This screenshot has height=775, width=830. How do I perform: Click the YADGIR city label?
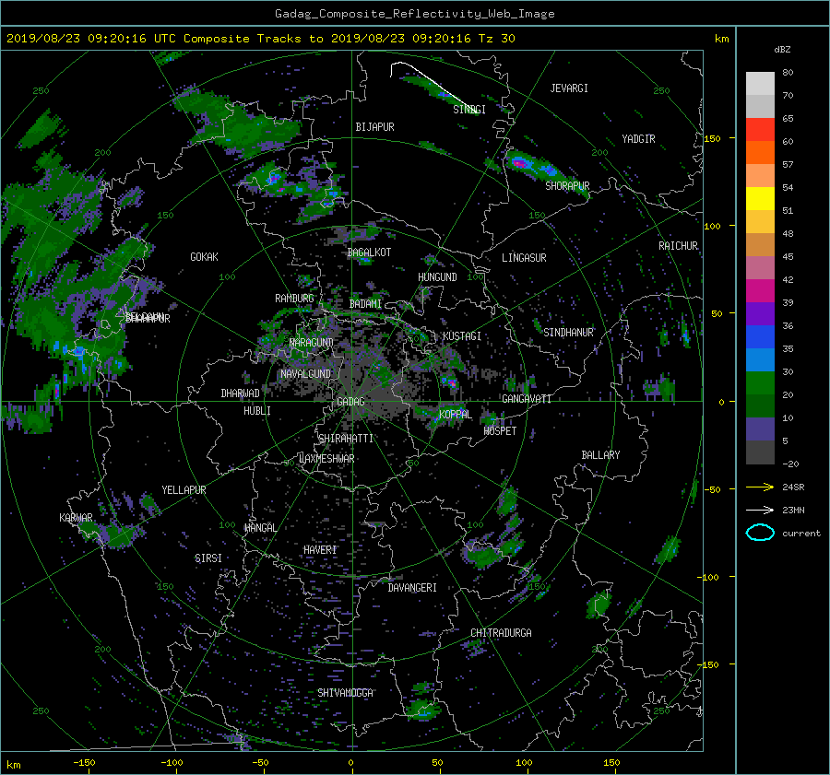tap(638, 139)
